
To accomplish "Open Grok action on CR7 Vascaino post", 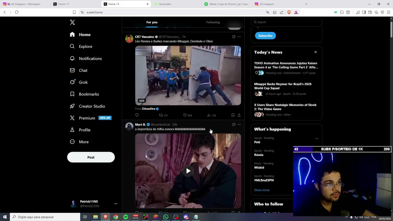I will pos(234,37).
